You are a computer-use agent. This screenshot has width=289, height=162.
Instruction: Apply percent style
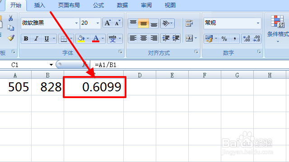coord(224,39)
